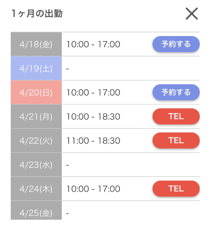Select the red 4/20(日) date cell
210x234 pixels.
36,92
